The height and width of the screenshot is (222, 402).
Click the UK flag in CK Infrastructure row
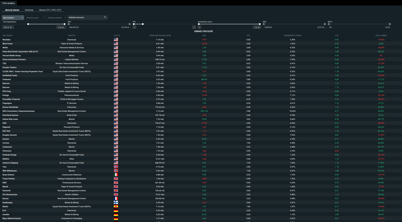[116, 195]
